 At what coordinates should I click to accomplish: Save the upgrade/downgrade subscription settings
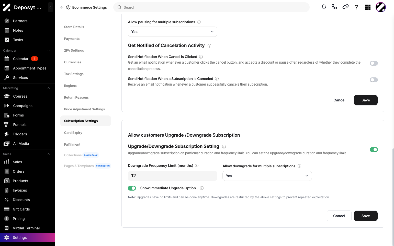pos(366,216)
